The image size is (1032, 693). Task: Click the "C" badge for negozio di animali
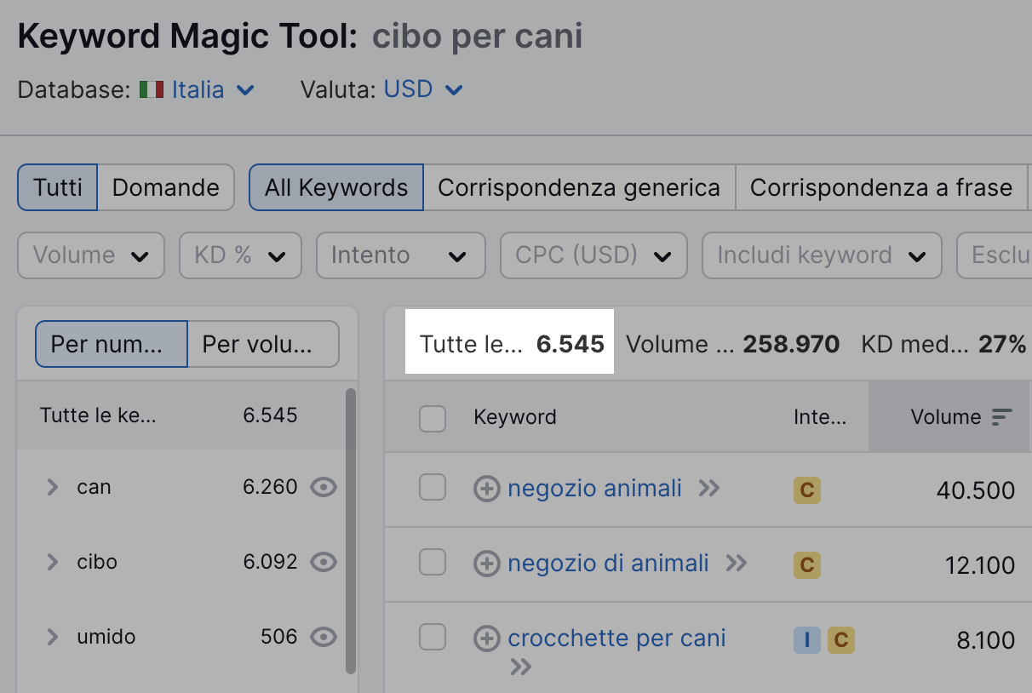tap(806, 564)
